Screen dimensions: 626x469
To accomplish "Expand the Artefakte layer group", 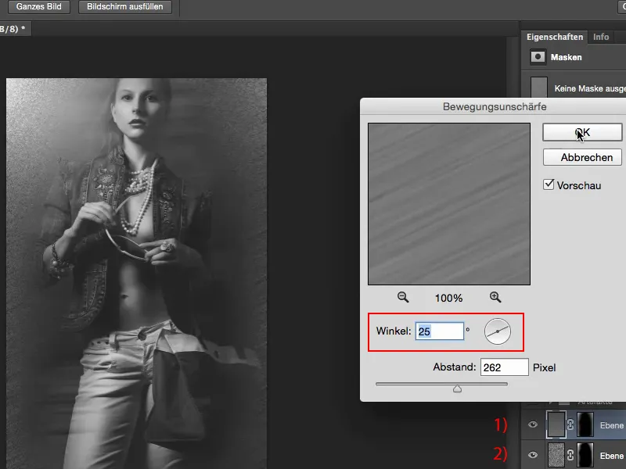I will (551, 403).
